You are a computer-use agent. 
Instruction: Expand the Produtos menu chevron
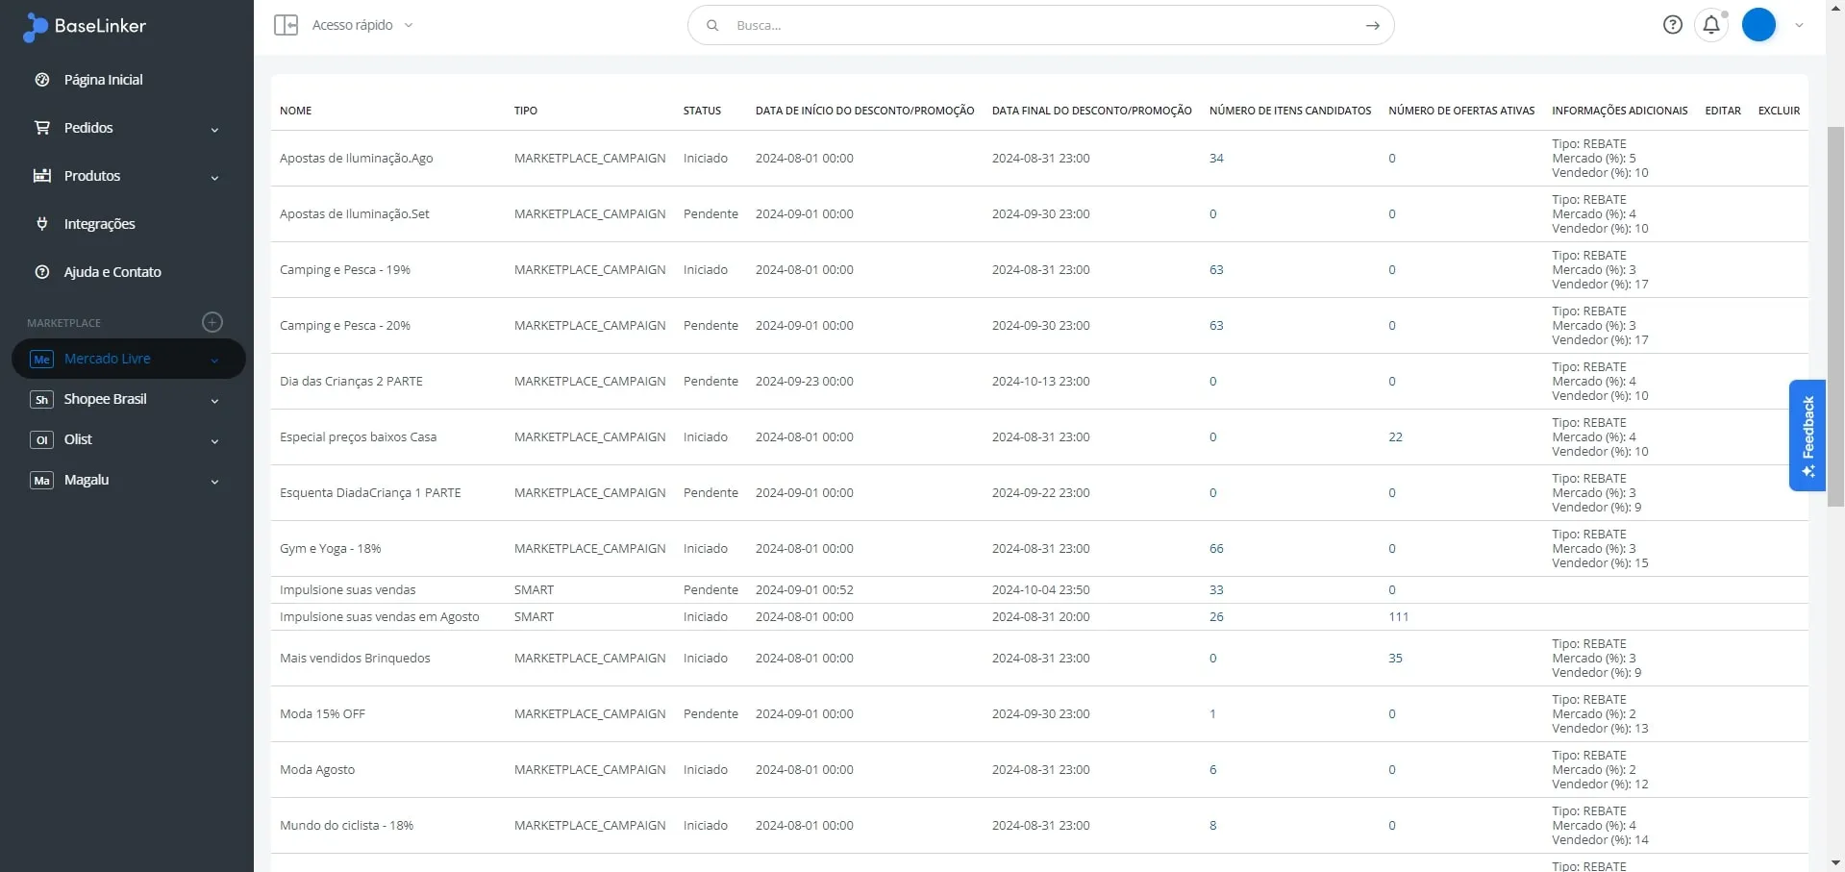point(214,178)
